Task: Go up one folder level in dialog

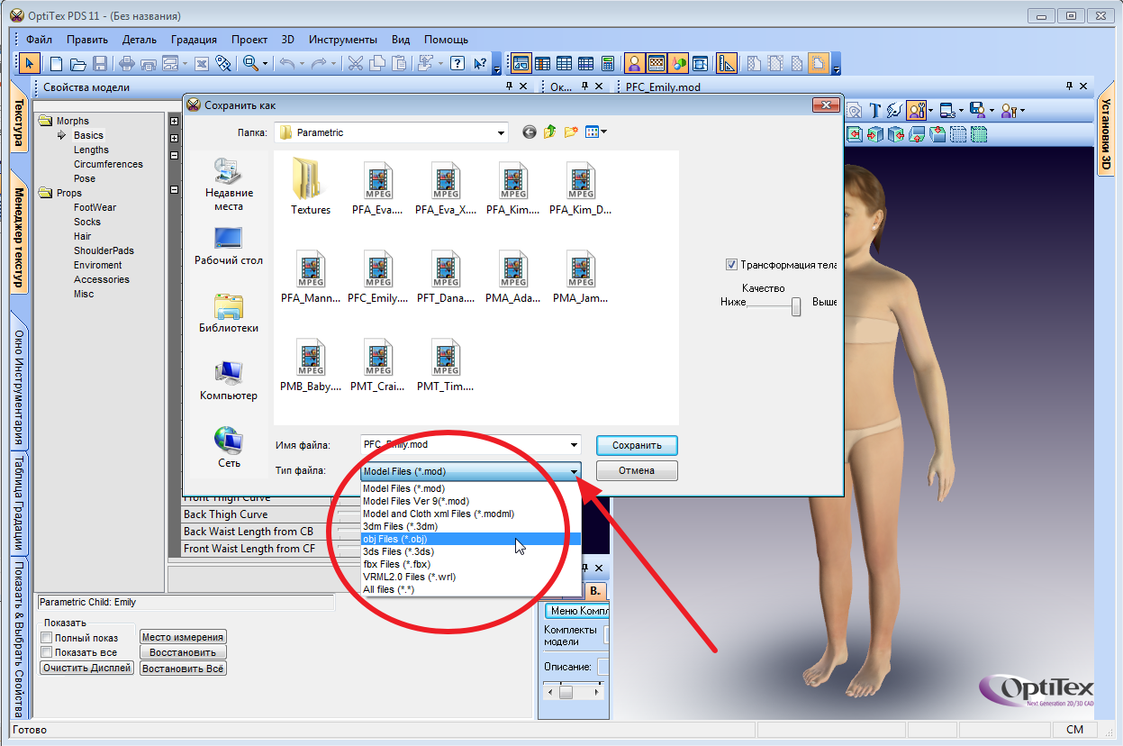Action: (x=549, y=132)
